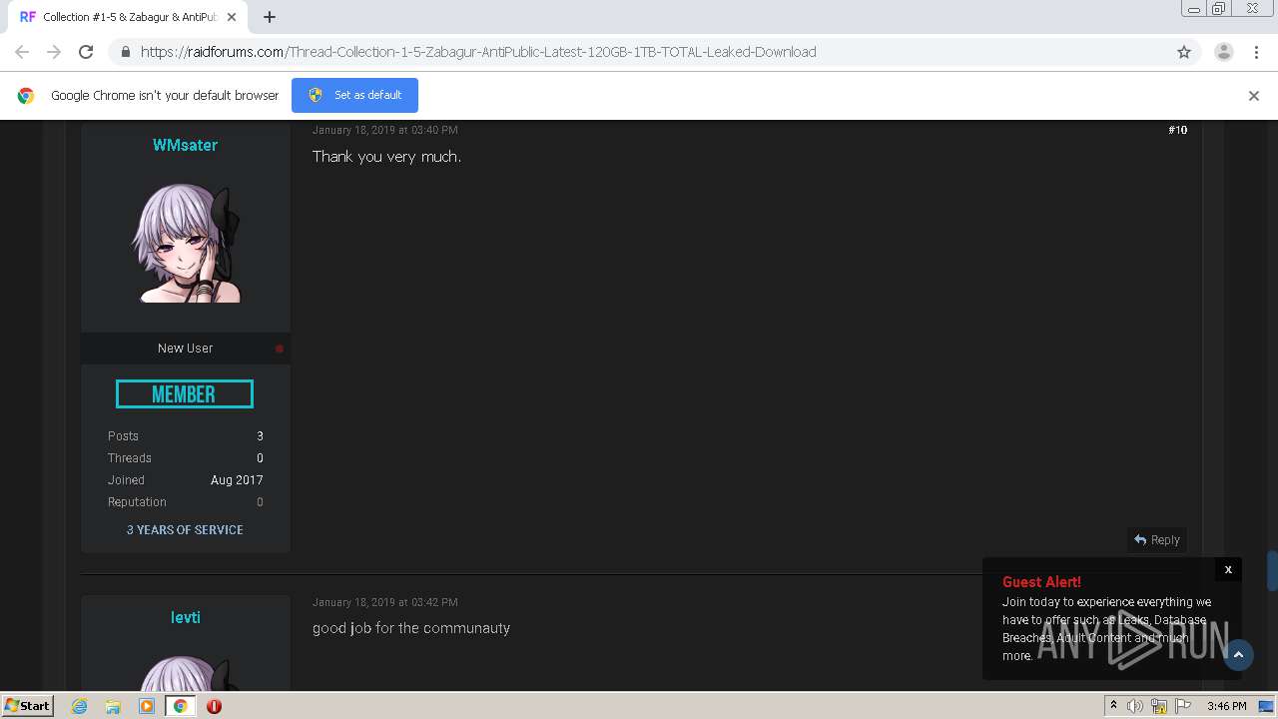Dismiss the default browser infobar
1278x719 pixels.
1254,96
